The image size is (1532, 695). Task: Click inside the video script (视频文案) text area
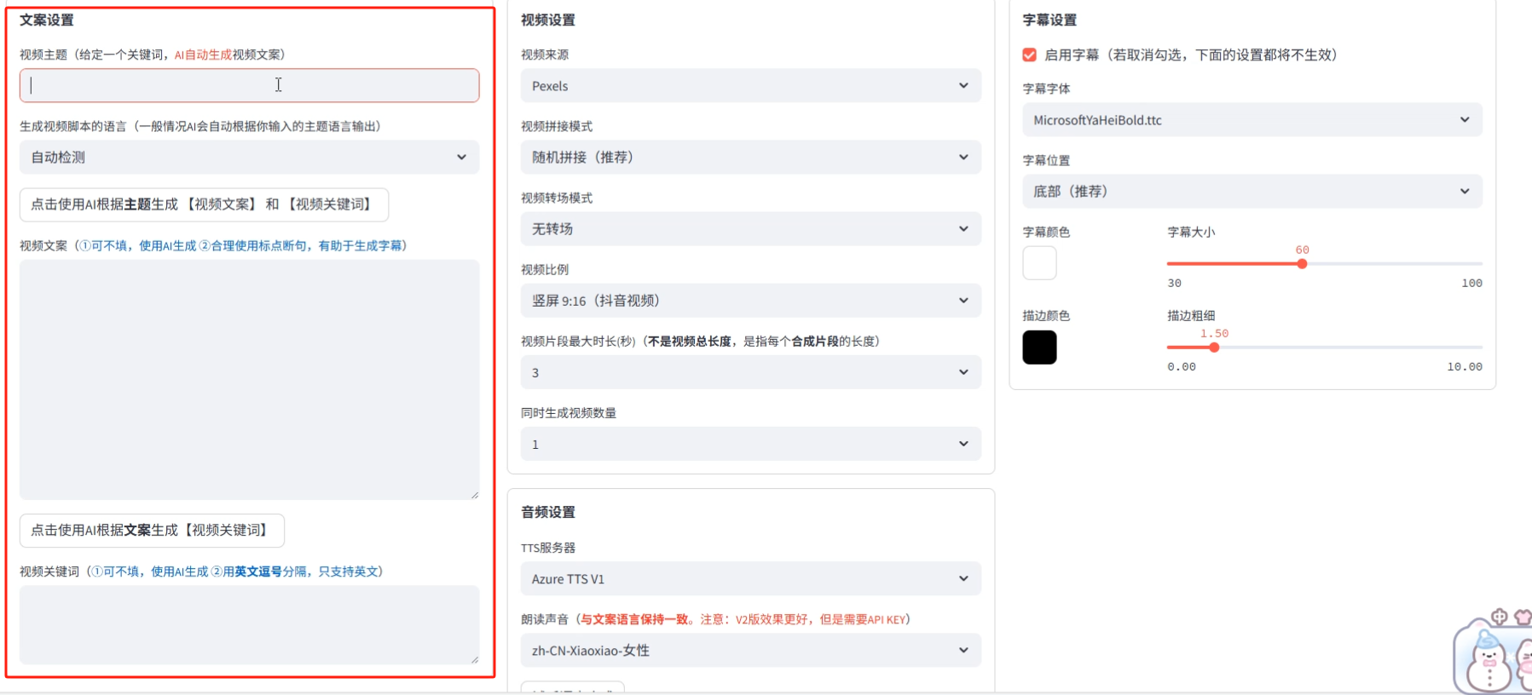click(x=249, y=379)
